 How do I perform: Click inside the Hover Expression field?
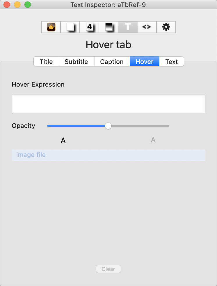point(108,104)
